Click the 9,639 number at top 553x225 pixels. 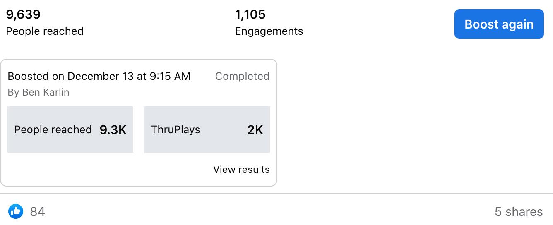(23, 14)
